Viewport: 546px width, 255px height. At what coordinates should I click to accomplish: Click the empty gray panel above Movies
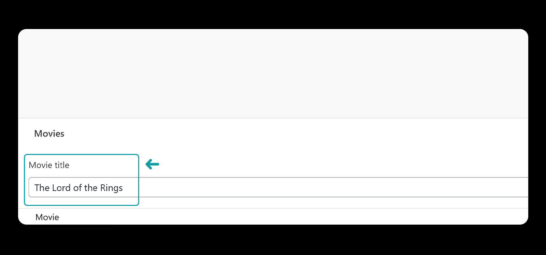273,73
